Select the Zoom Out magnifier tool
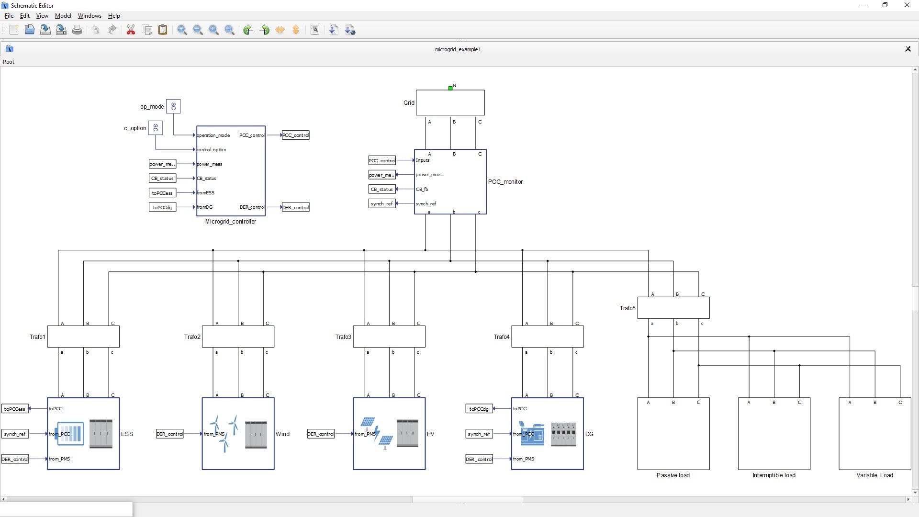919x517 pixels. coord(198,30)
